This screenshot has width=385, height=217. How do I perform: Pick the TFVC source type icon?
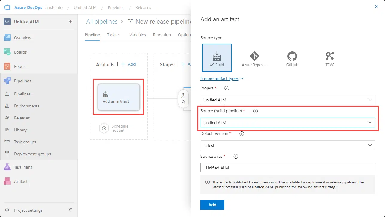(330, 58)
